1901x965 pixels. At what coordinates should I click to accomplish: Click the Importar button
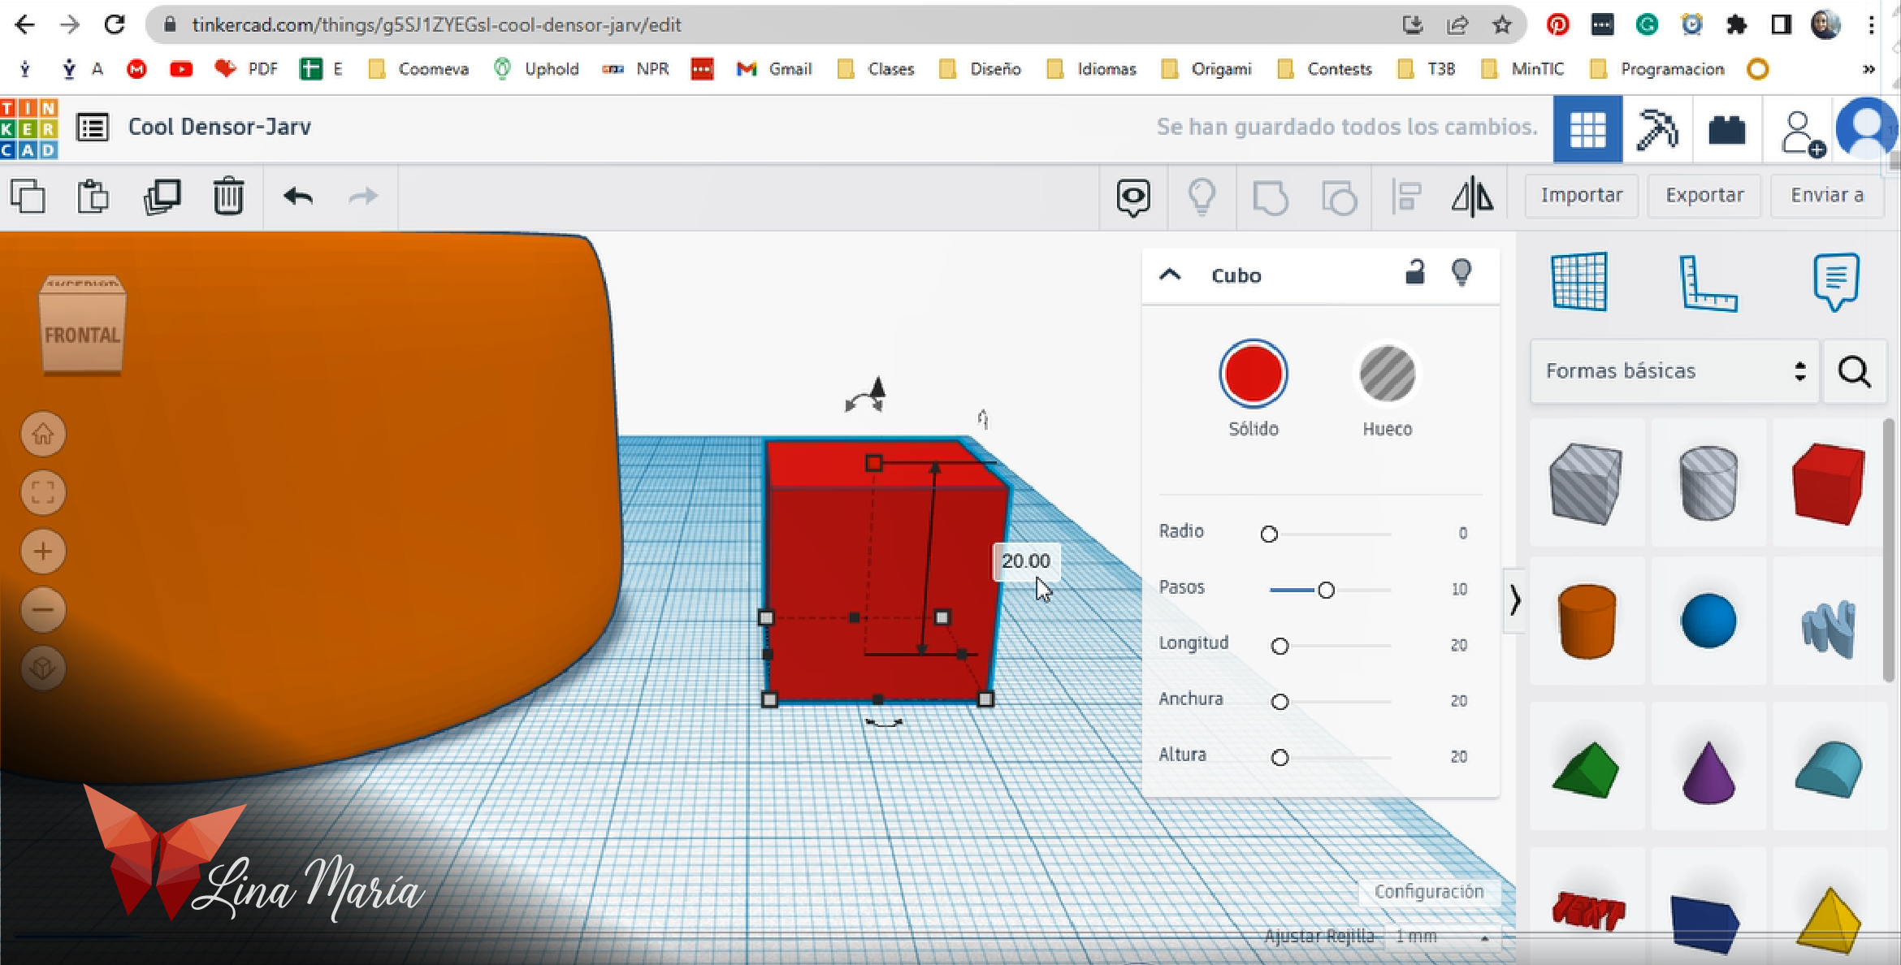point(1581,196)
